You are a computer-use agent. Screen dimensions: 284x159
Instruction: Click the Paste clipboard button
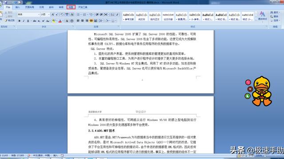pyautogui.click(x=1, y=16)
